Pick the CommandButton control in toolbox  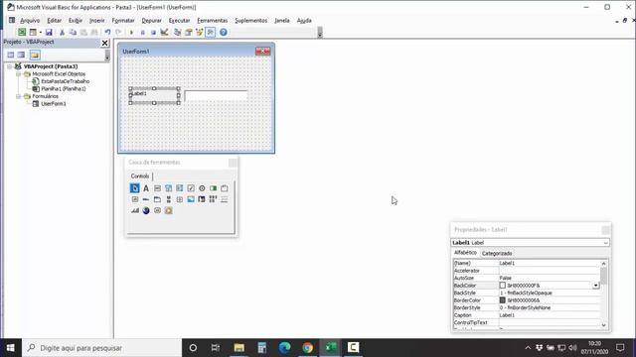point(135,199)
